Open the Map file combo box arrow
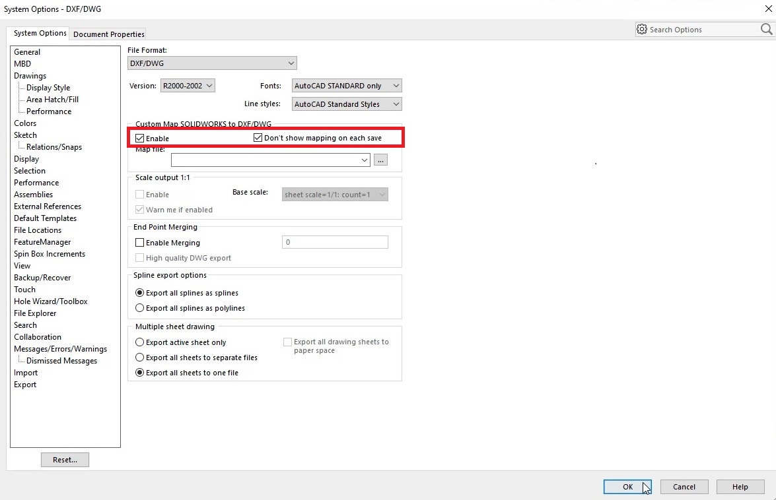Image resolution: width=776 pixels, height=500 pixels. click(365, 160)
